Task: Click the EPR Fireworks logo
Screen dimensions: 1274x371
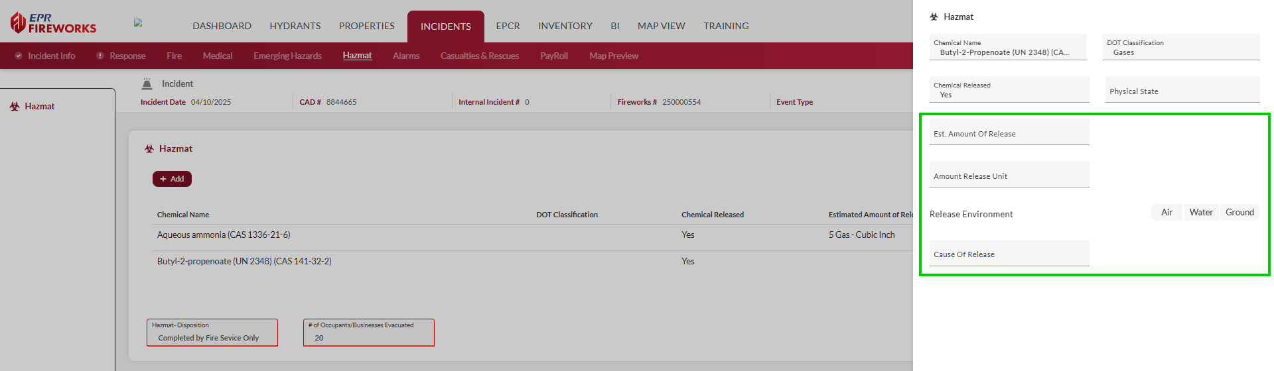Action: point(53,23)
